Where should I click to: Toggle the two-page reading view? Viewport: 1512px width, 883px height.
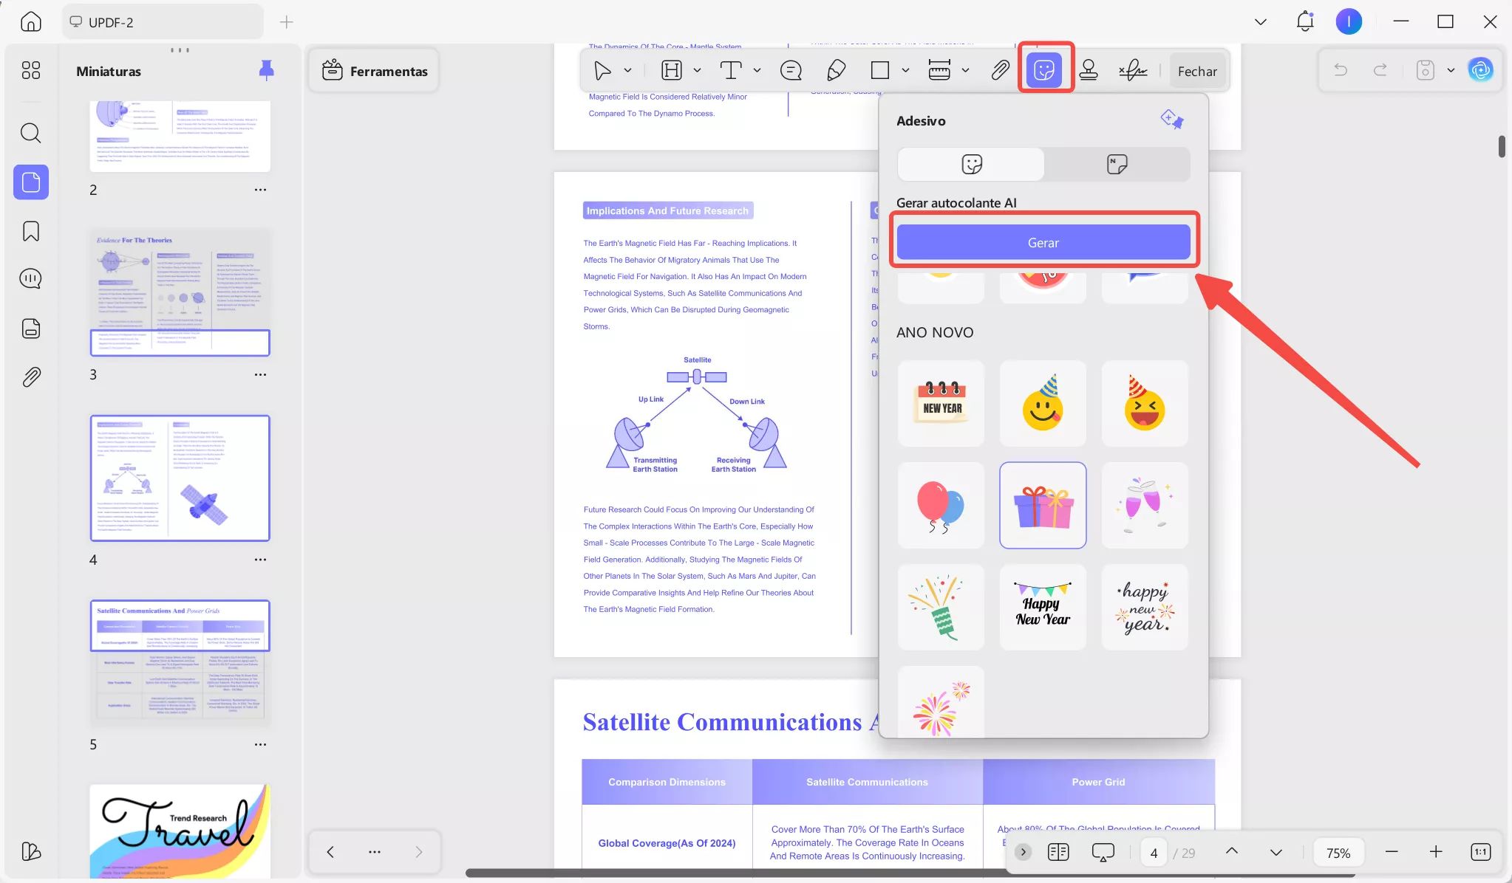point(1058,852)
